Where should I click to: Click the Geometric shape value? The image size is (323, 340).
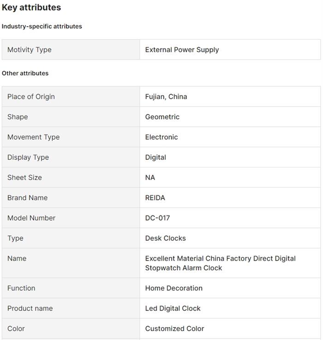(162, 117)
